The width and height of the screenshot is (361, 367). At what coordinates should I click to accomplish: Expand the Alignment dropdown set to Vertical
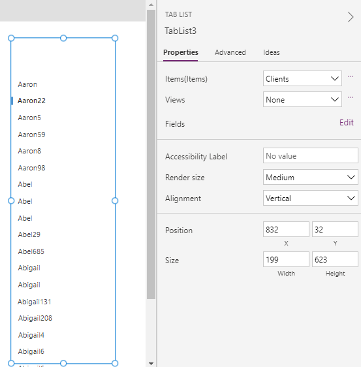(311, 198)
